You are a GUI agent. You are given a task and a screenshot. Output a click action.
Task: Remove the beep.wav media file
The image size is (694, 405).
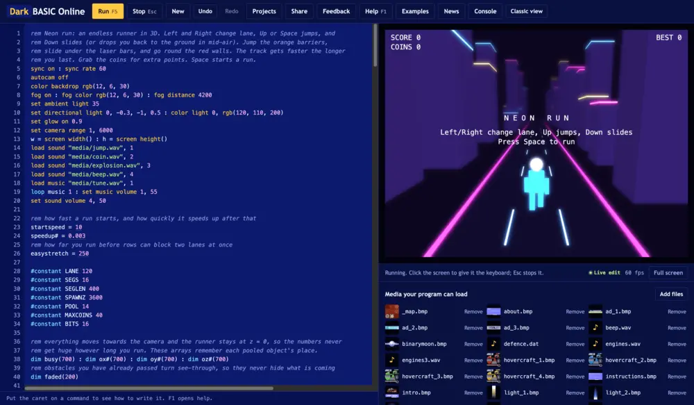click(677, 328)
